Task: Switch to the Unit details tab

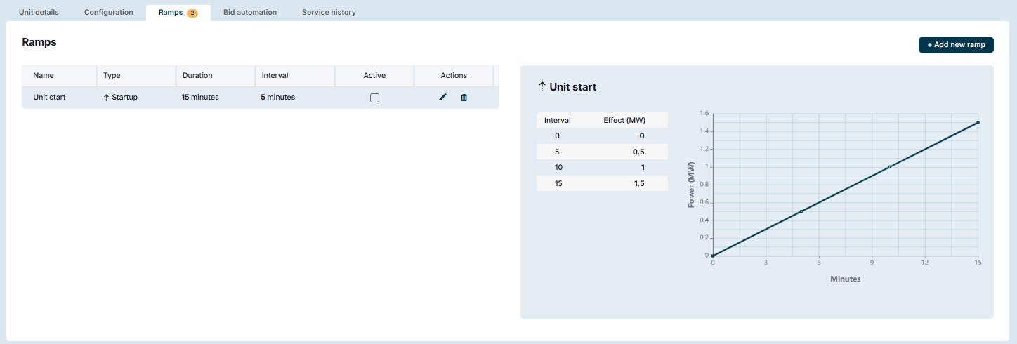Action: 39,12
